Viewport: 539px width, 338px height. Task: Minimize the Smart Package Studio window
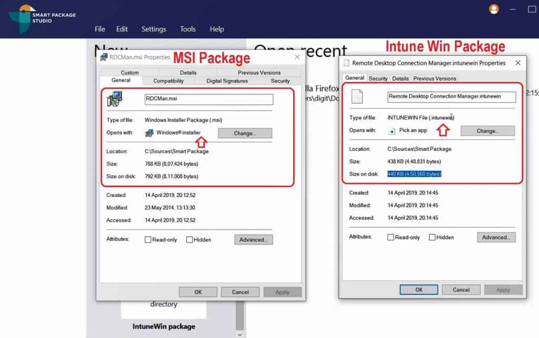513,9
